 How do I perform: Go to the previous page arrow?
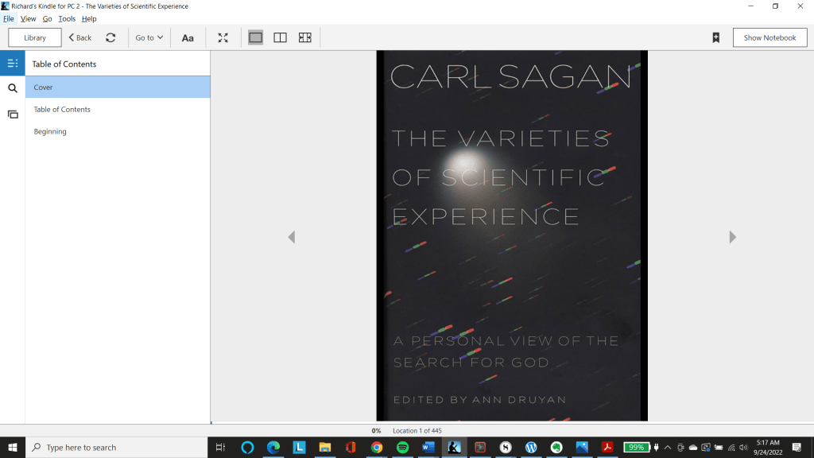coord(292,237)
